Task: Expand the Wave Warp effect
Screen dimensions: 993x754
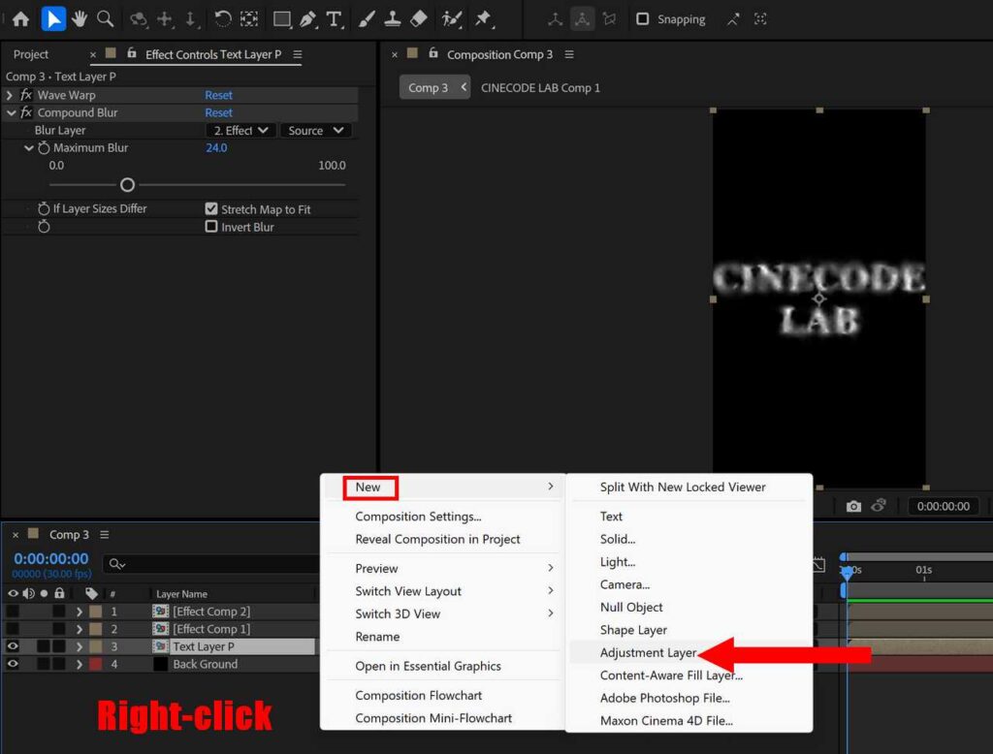Action: pyautogui.click(x=10, y=95)
